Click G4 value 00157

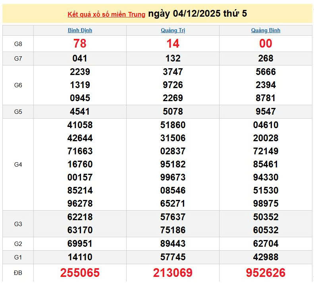click(x=80, y=177)
